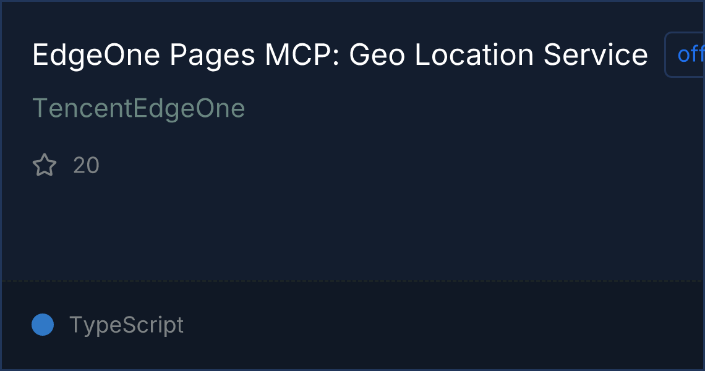Viewport: 705px width, 371px height.
Task: Click the dashed divider above footer
Action: (352, 281)
